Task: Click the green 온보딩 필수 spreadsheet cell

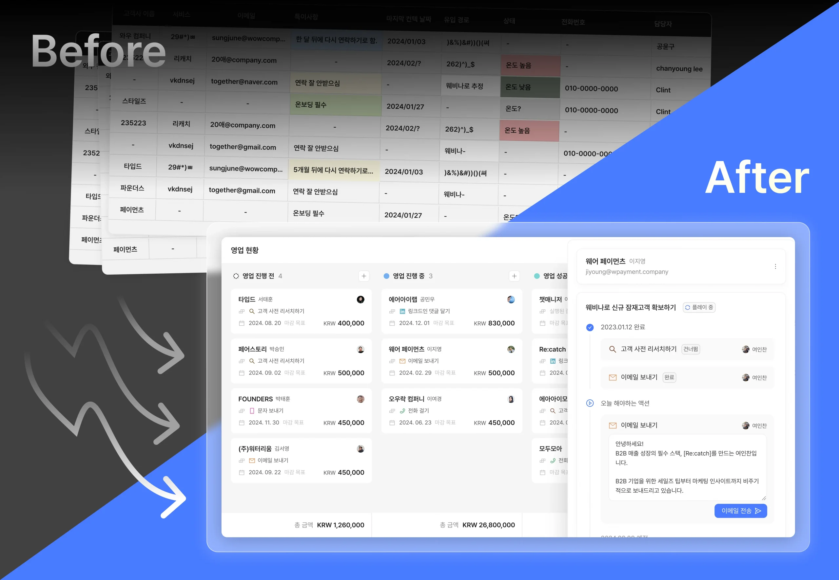Action: [x=336, y=105]
